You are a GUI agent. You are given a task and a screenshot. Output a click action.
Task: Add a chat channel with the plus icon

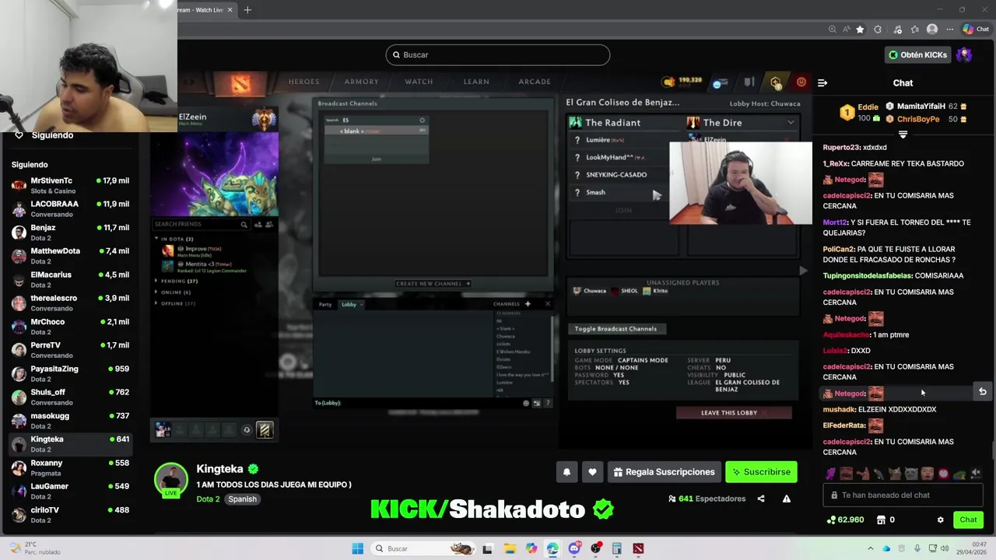tap(528, 303)
